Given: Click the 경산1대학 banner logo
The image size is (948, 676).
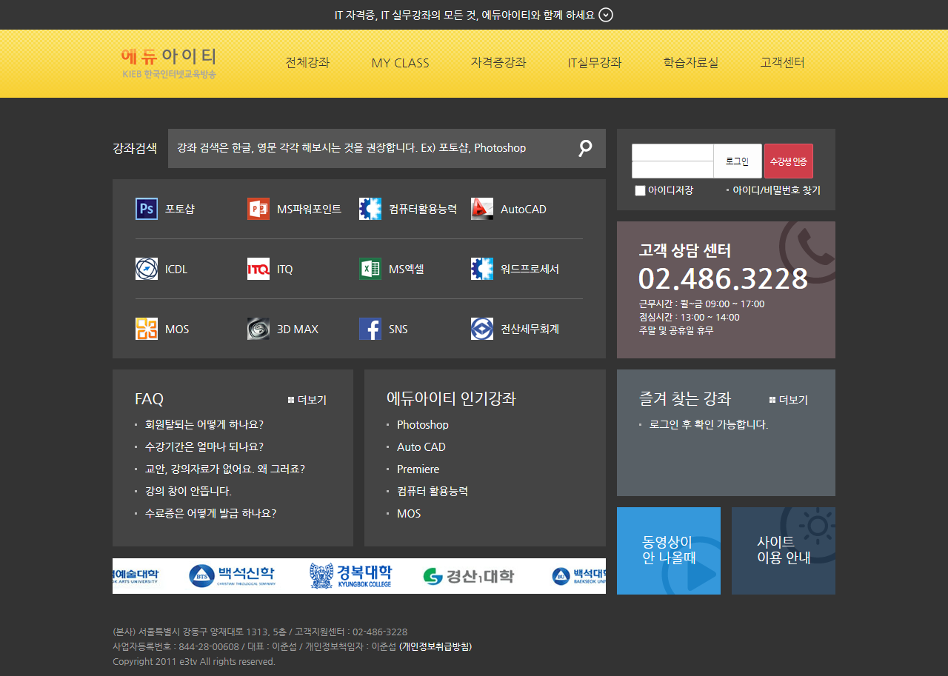Looking at the screenshot, I should [468, 575].
